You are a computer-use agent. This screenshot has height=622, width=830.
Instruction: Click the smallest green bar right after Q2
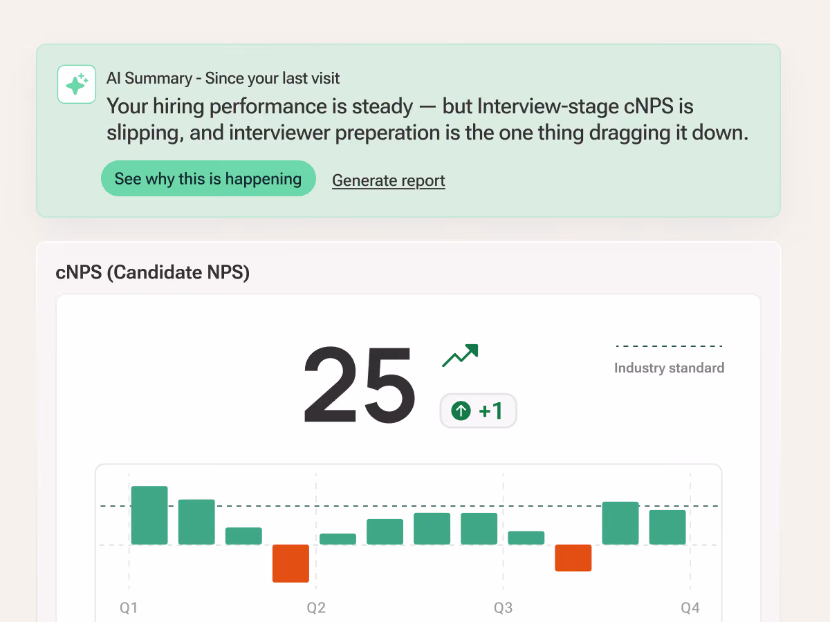click(x=338, y=539)
